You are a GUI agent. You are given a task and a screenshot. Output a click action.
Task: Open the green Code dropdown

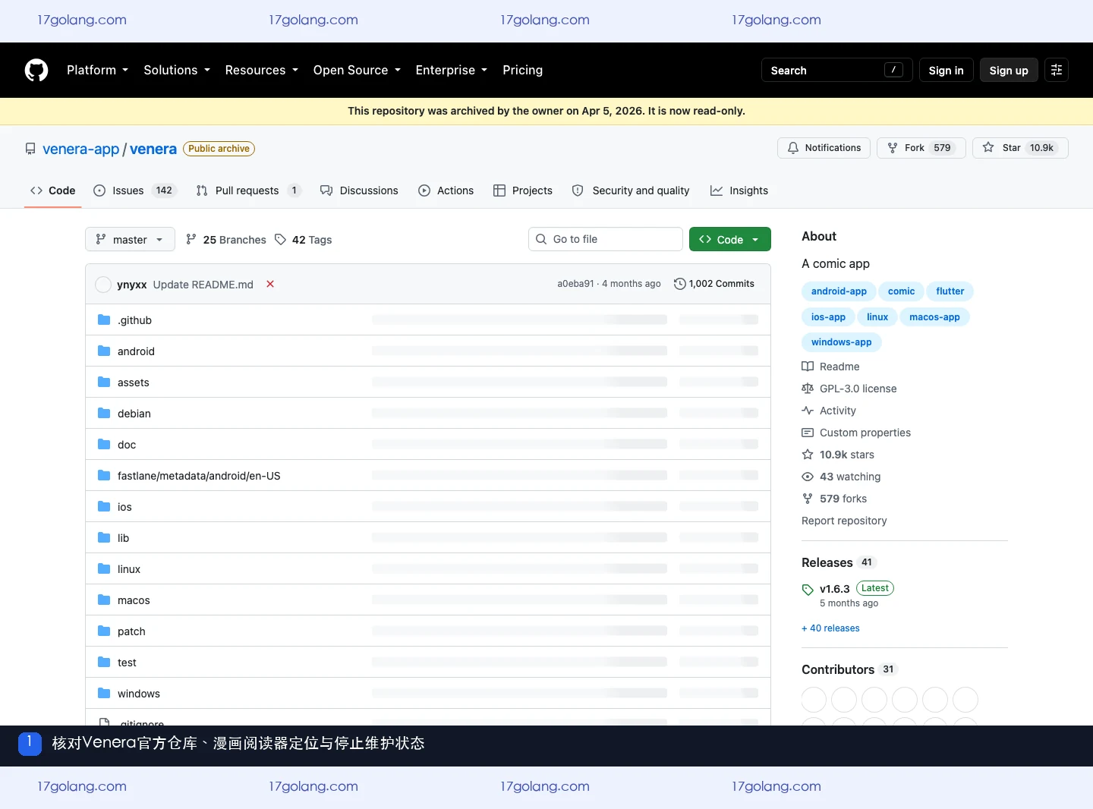point(730,240)
